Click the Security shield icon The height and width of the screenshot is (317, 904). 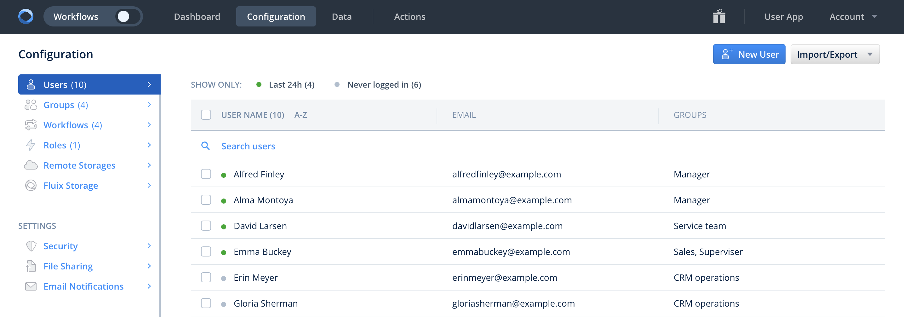(31, 246)
